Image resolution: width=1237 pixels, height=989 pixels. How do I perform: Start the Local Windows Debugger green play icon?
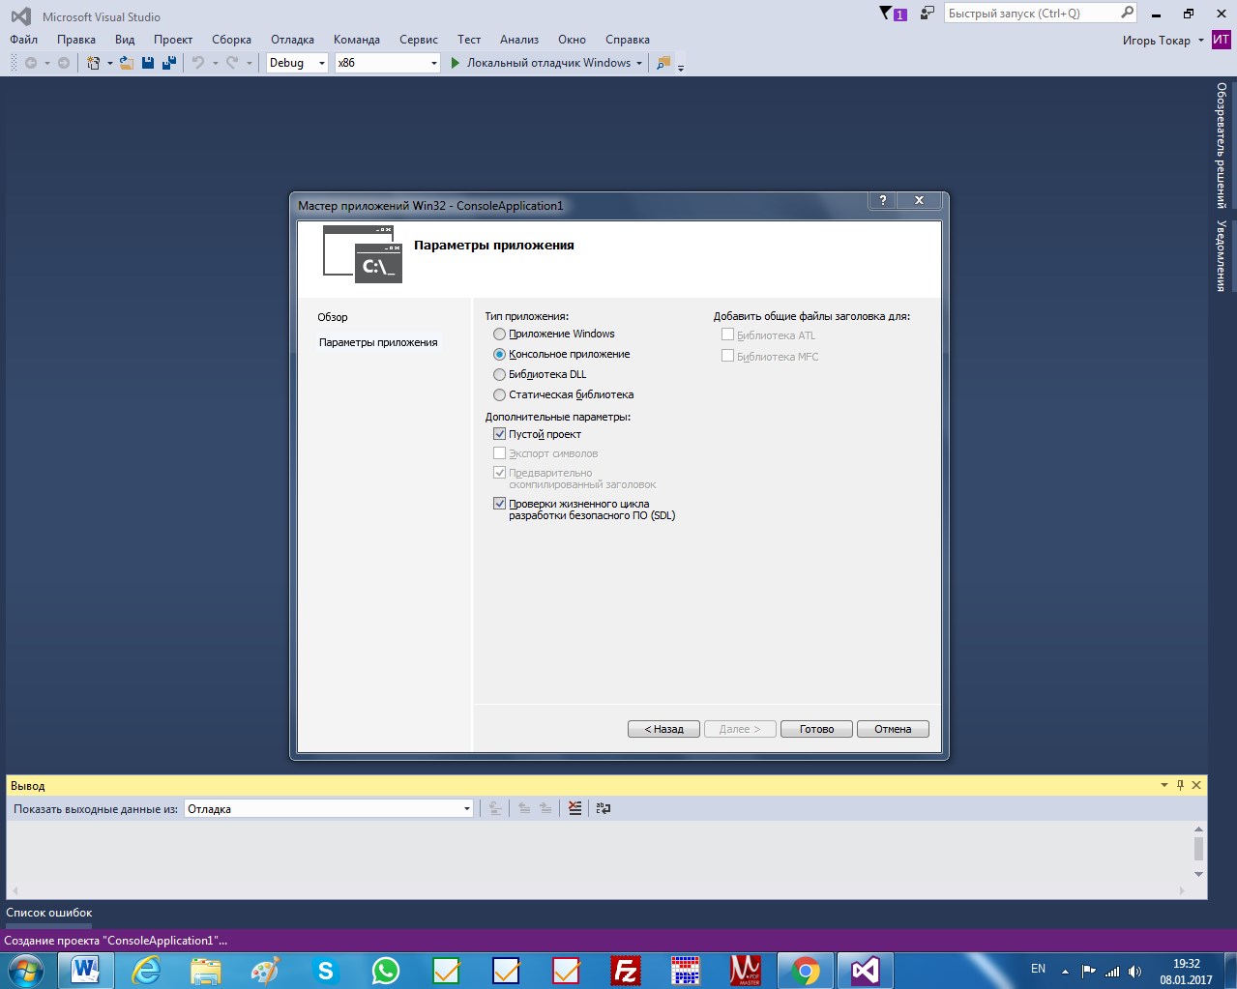(x=456, y=63)
